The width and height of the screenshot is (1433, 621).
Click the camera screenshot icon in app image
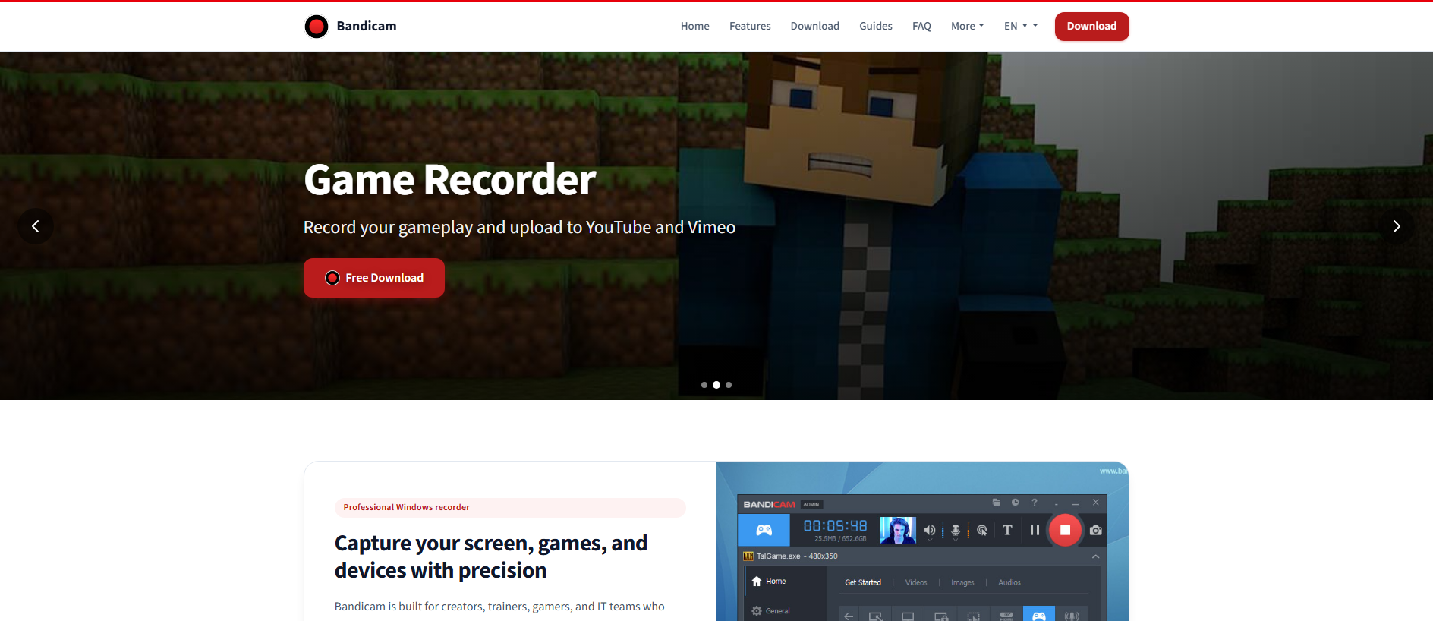pos(1096,531)
